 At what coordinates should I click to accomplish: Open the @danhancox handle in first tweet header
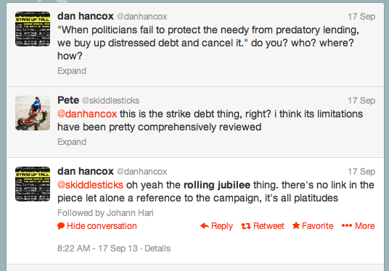142,17
